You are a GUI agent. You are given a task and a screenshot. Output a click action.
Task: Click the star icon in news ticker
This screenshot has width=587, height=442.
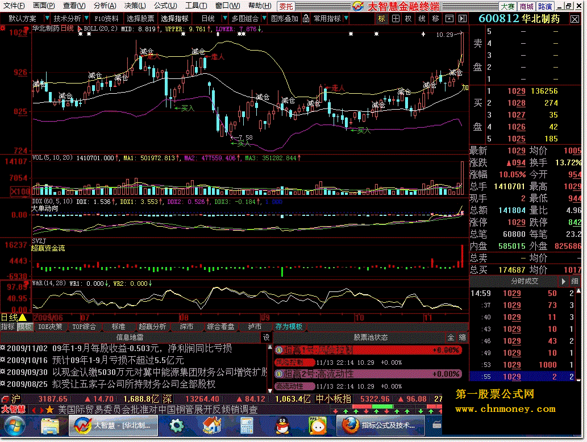(50, 410)
